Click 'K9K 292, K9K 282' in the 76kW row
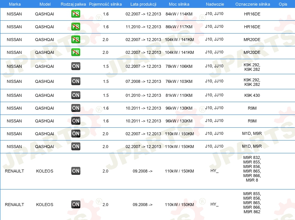 [252, 82]
